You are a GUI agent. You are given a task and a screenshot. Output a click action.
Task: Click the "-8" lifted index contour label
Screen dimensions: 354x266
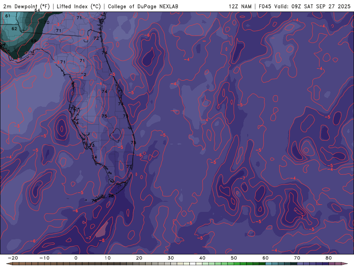(x=102, y=240)
